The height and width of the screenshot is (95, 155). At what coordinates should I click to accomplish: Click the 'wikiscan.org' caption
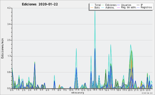click(x=78, y=93)
